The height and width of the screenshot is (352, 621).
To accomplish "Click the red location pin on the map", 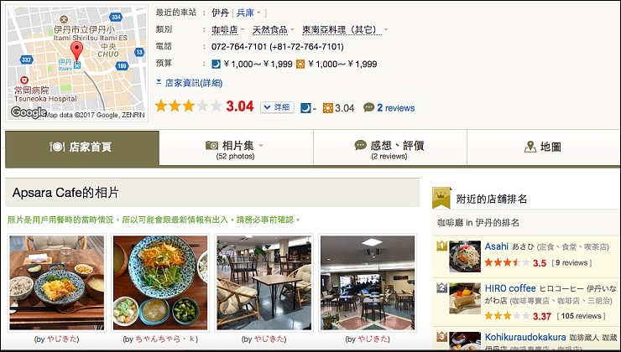I will [77, 51].
